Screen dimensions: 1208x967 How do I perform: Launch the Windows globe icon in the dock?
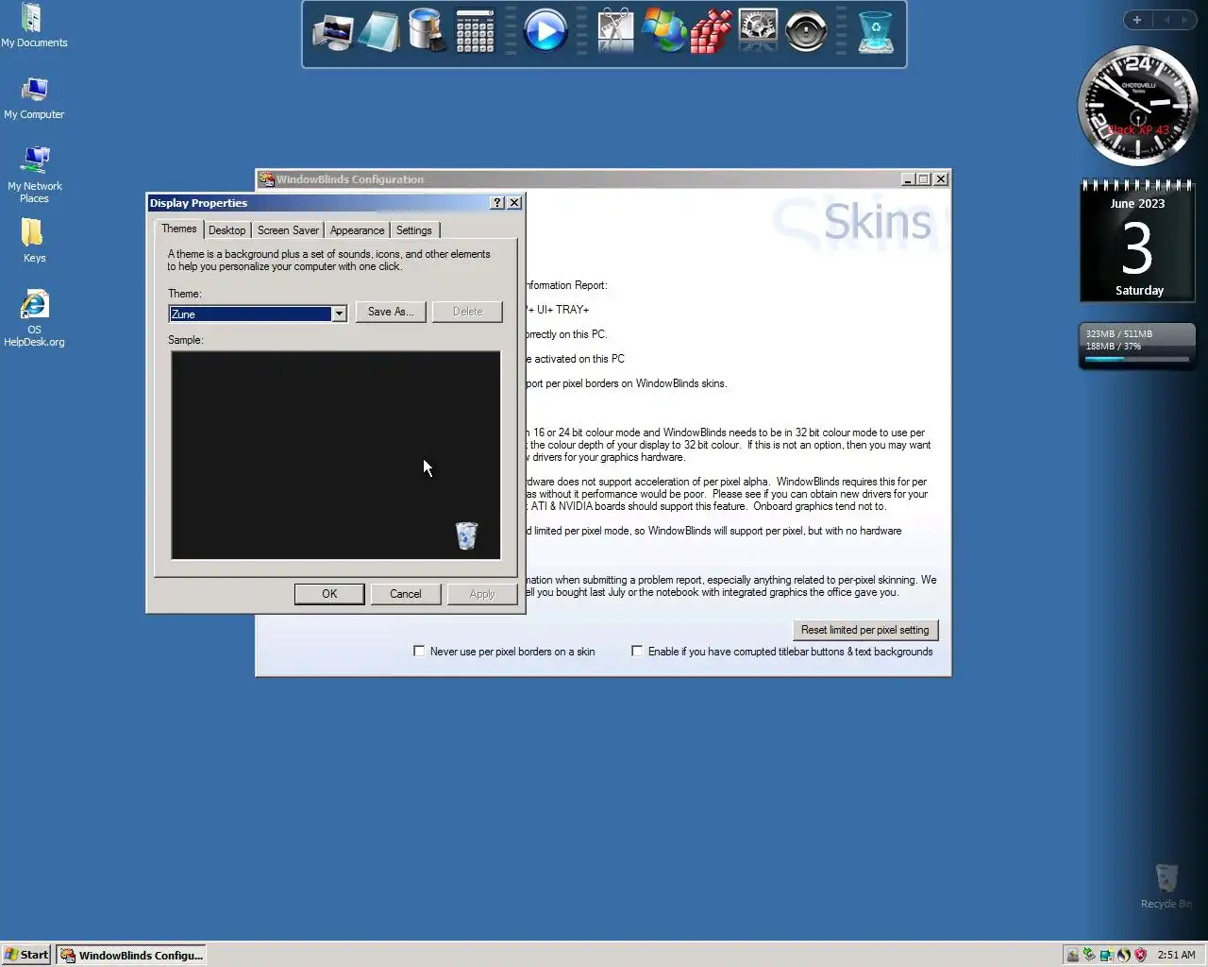(x=663, y=31)
